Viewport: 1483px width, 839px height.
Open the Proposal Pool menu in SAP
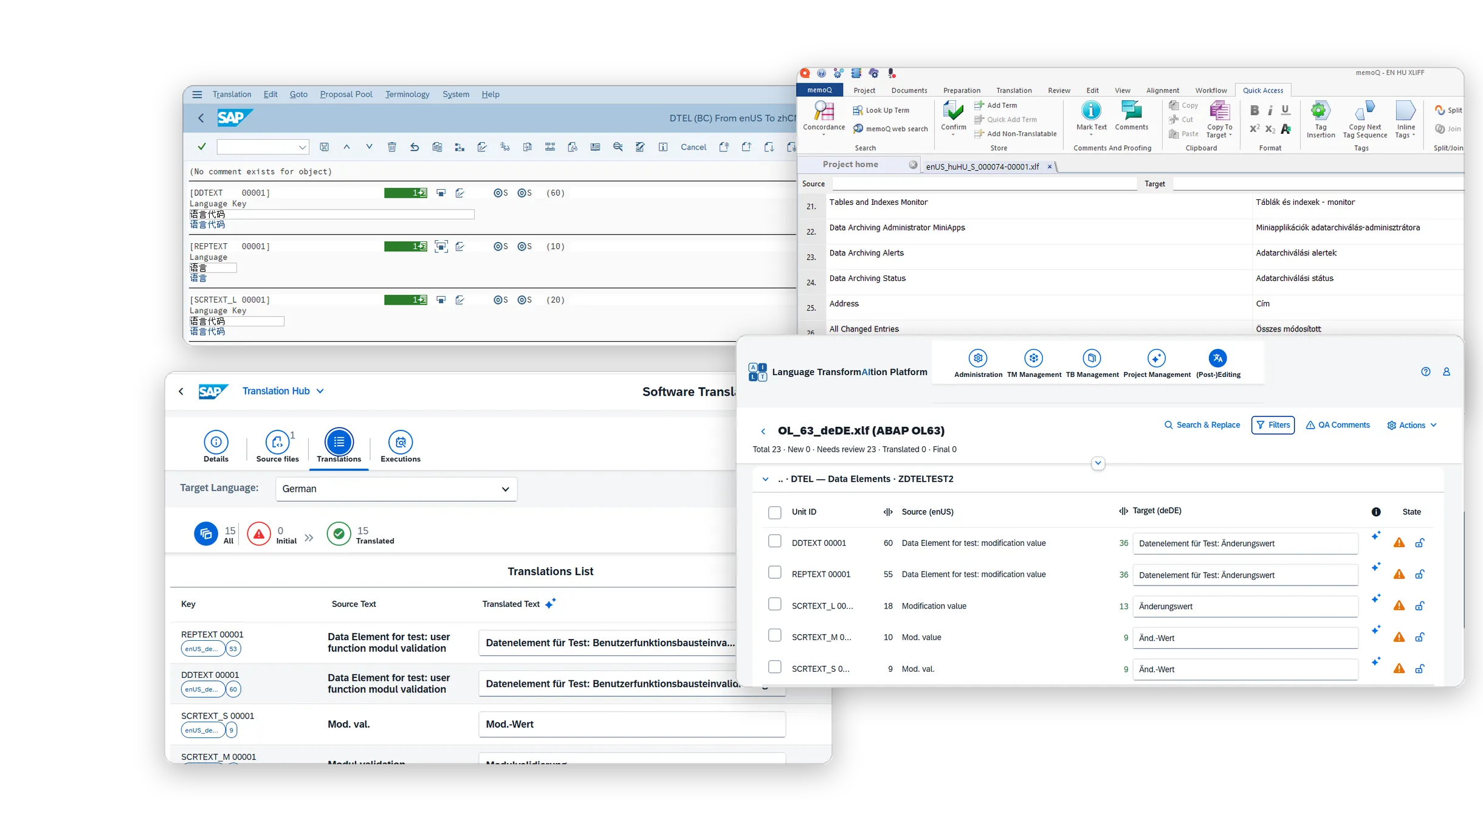click(x=346, y=94)
